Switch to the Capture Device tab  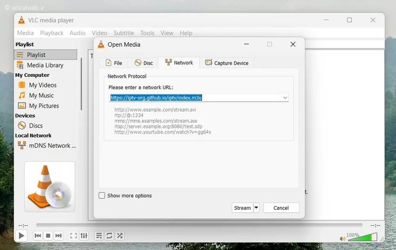point(227,63)
